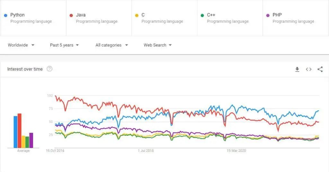Click the red Java average bar
This screenshot has height=172, width=329.
click(x=19, y=130)
